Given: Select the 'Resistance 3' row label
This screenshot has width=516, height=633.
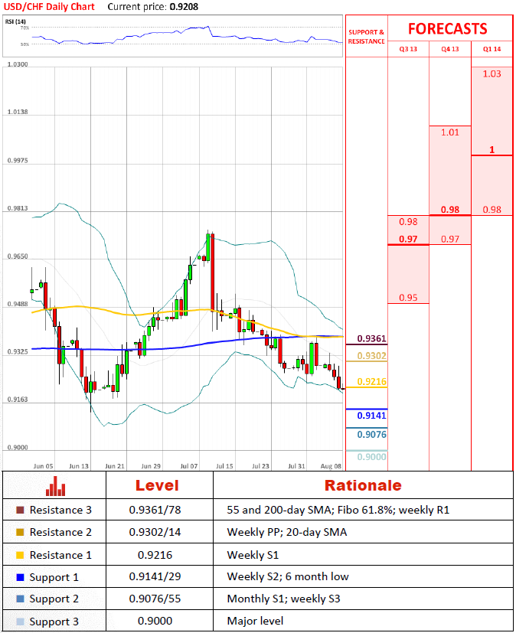Looking at the screenshot, I should point(60,510).
